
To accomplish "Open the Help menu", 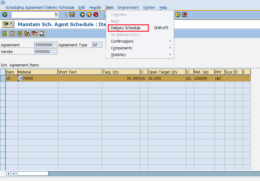I will (163, 7).
